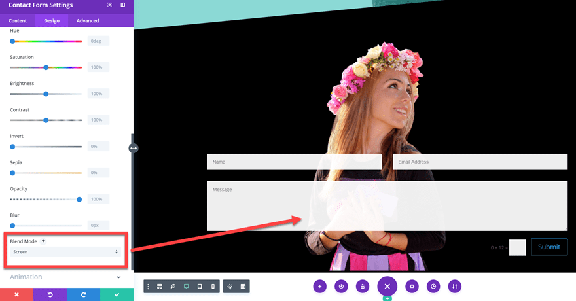This screenshot has height=301, width=576.
Task: Toggle click interaction mode icon
Action: click(x=230, y=287)
